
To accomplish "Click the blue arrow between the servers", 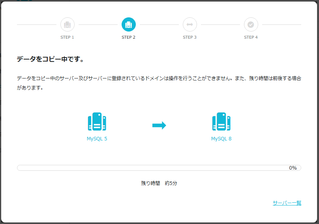I will (159, 125).
